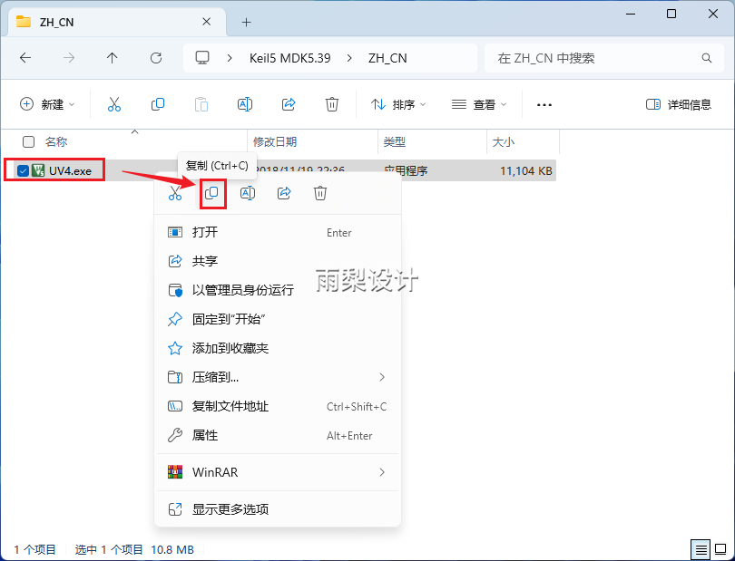Check the checkbox next to UV4.exe
735x561 pixels.
click(x=23, y=169)
